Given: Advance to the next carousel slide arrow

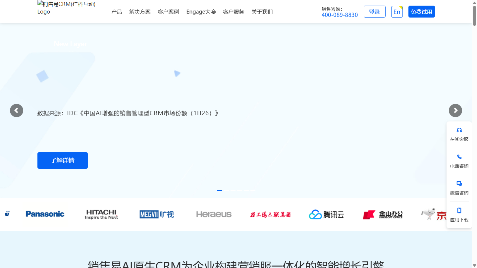Looking at the screenshot, I should (x=455, y=111).
